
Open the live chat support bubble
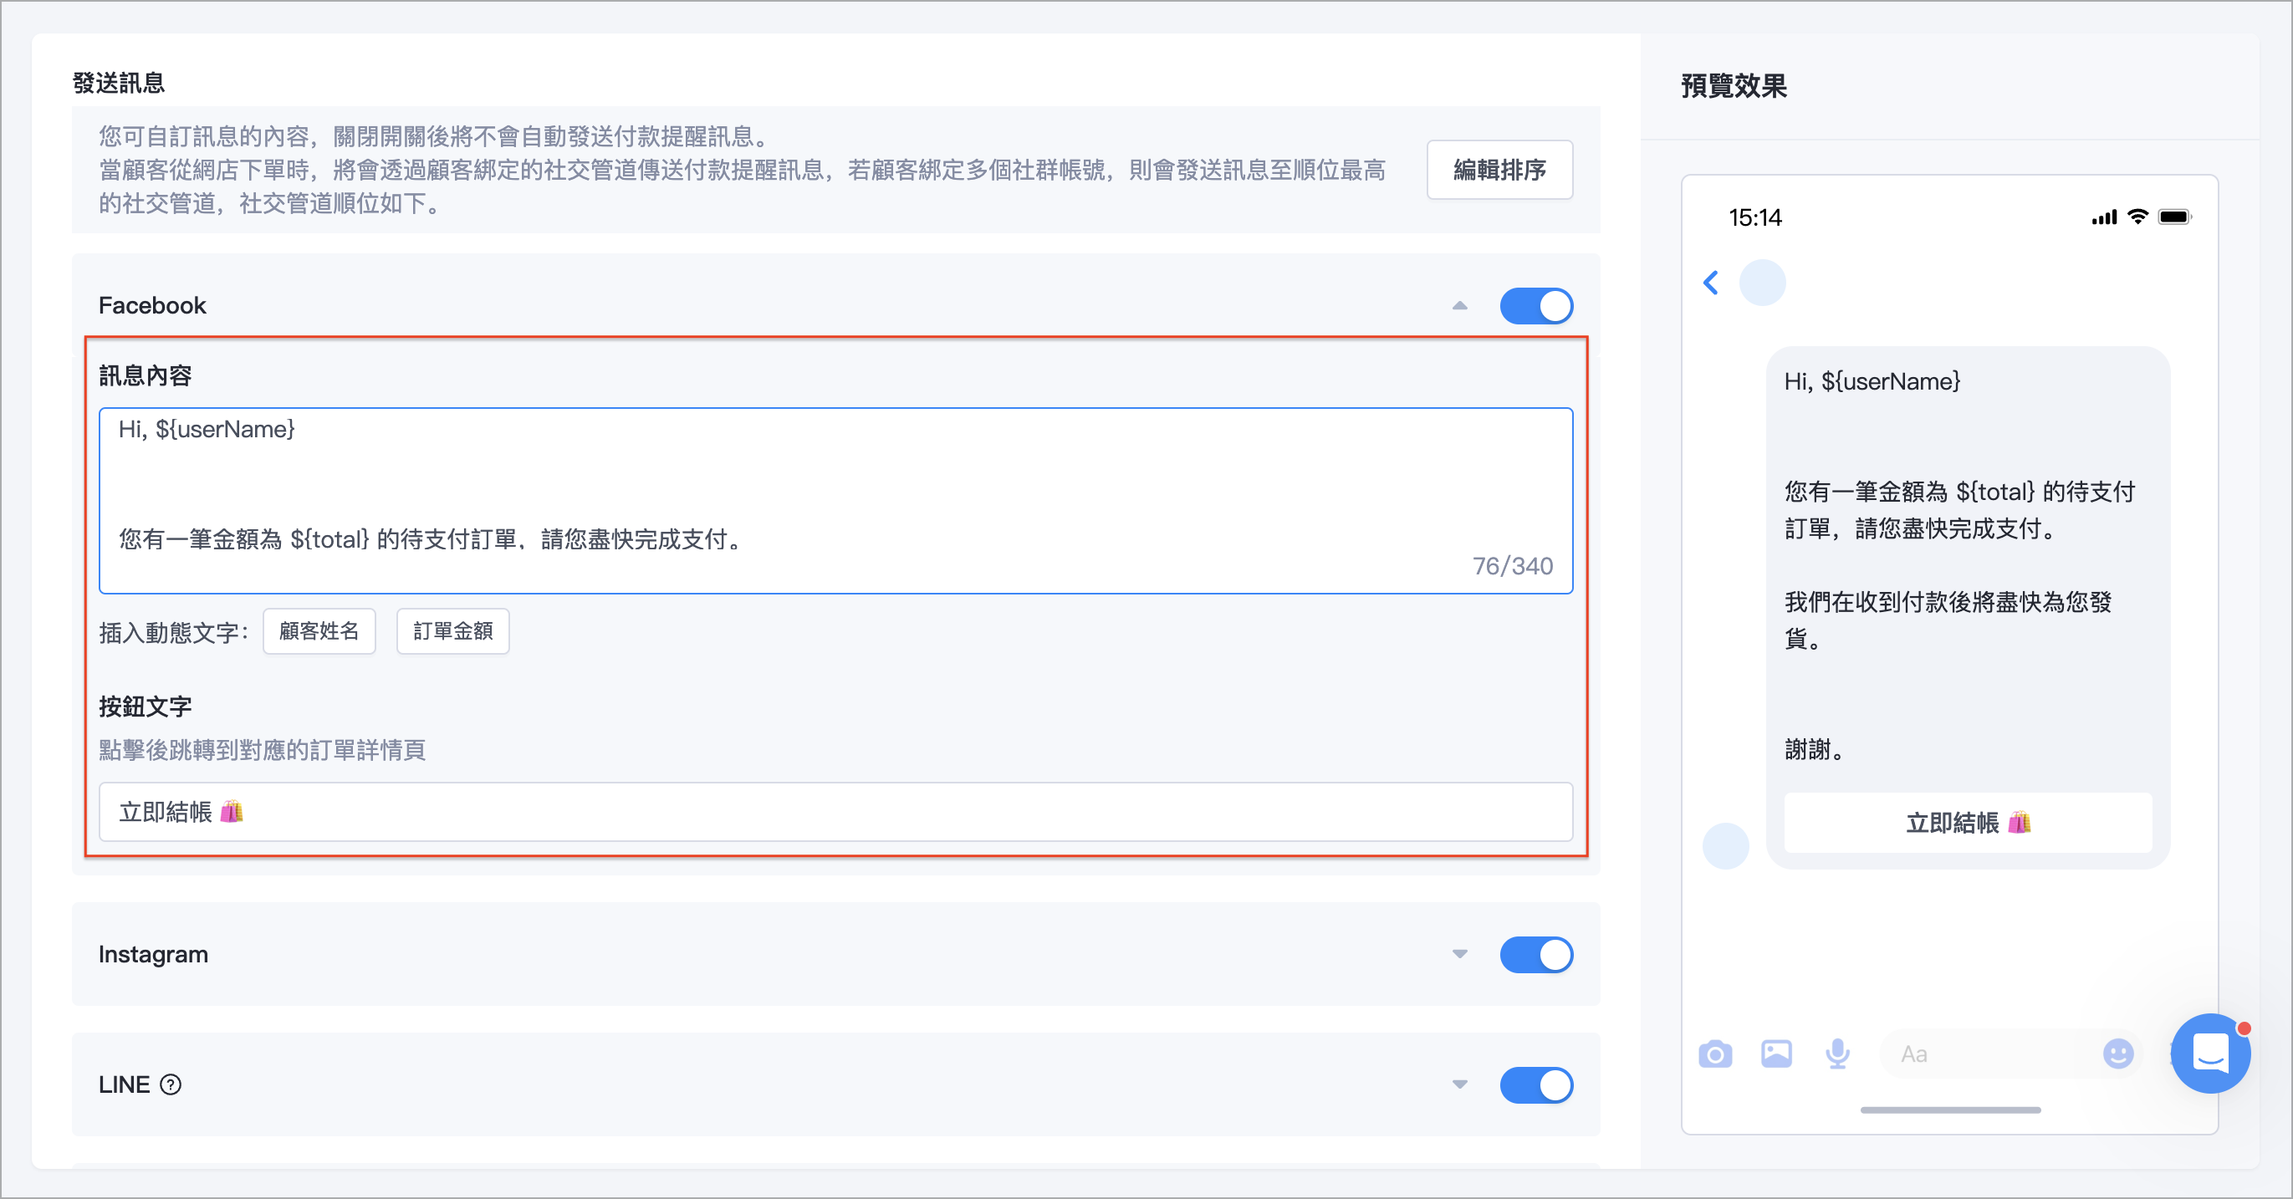coord(2210,1054)
